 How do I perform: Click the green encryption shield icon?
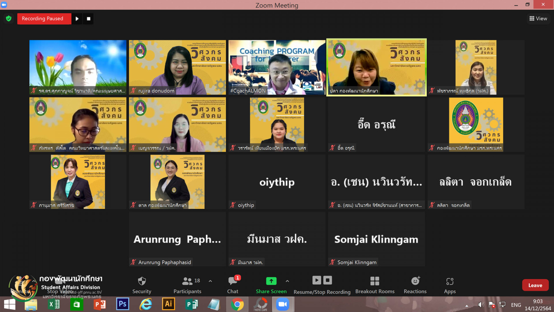click(x=9, y=19)
